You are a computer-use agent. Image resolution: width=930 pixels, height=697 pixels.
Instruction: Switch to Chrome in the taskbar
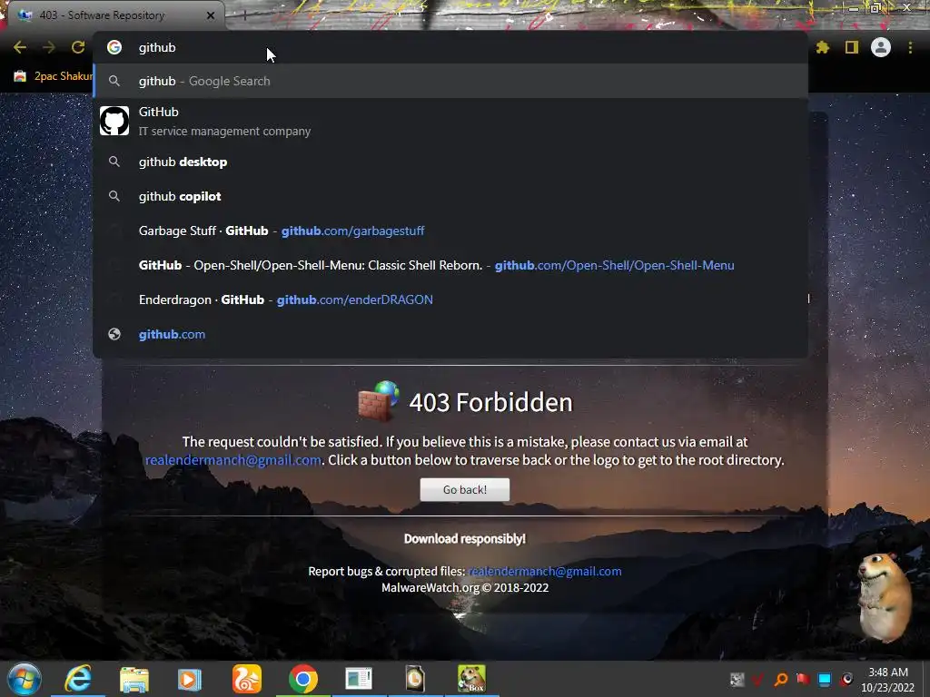coord(303,679)
